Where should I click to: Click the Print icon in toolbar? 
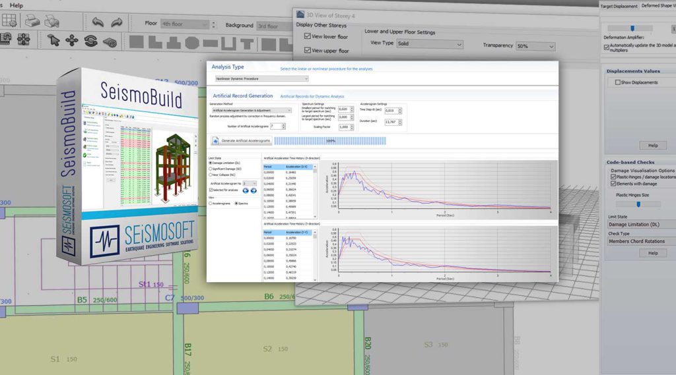[x=32, y=20]
